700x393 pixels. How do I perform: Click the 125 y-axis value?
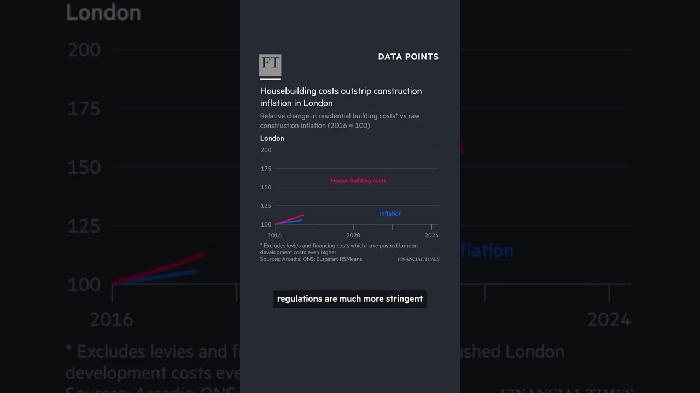coord(266,206)
